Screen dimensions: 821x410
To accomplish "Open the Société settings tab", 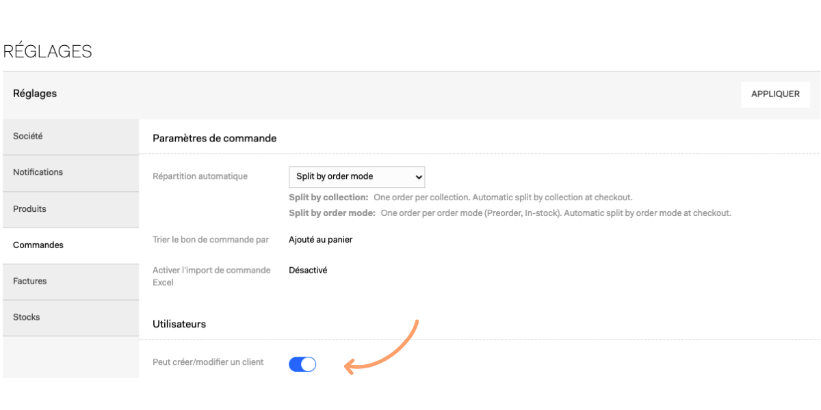I will click(70, 137).
